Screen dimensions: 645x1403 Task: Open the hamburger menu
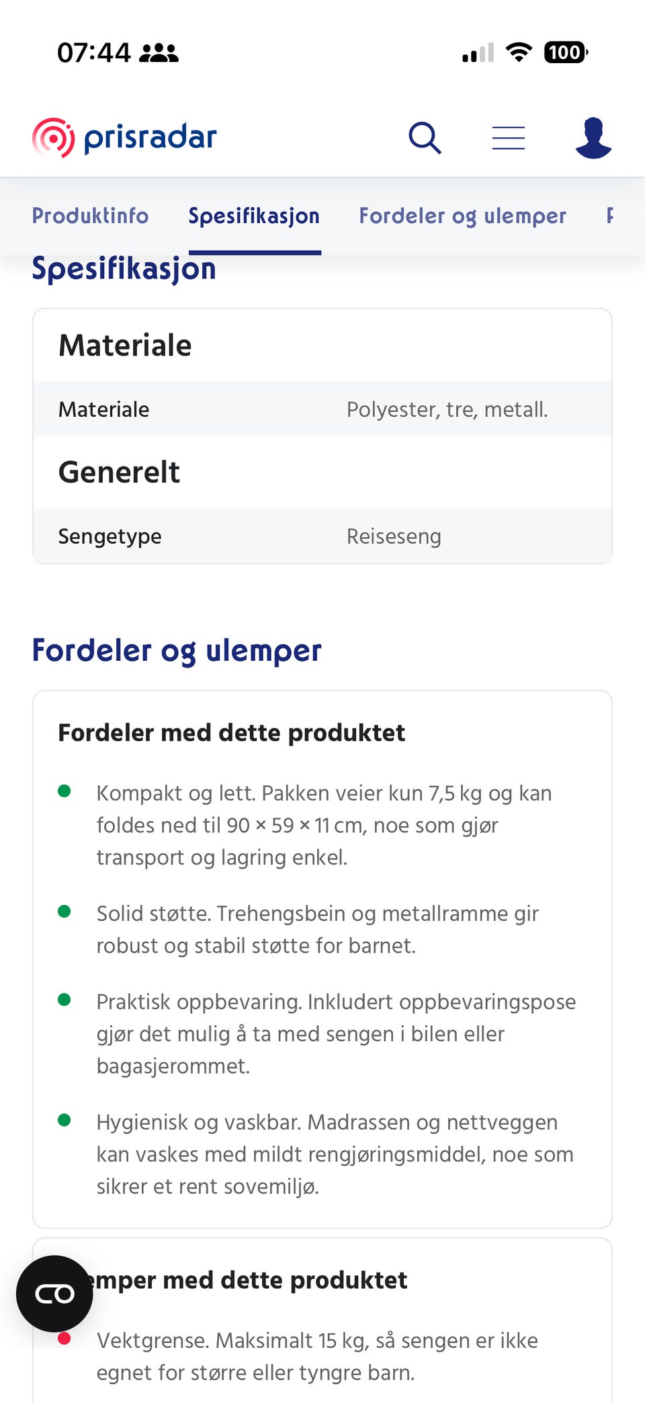click(508, 138)
